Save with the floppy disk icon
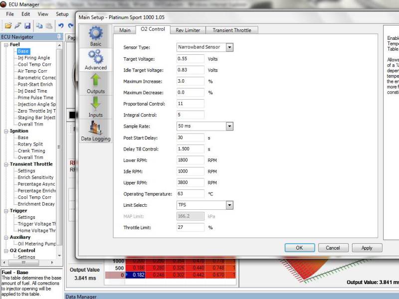This screenshot has width=399, height=299. 27,25
